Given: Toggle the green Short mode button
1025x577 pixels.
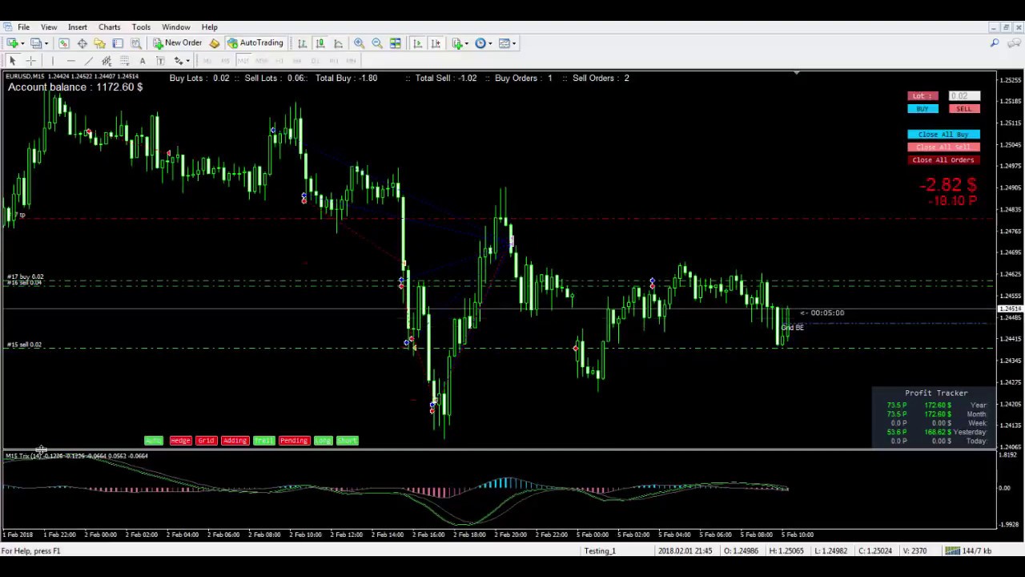Looking at the screenshot, I should [347, 441].
